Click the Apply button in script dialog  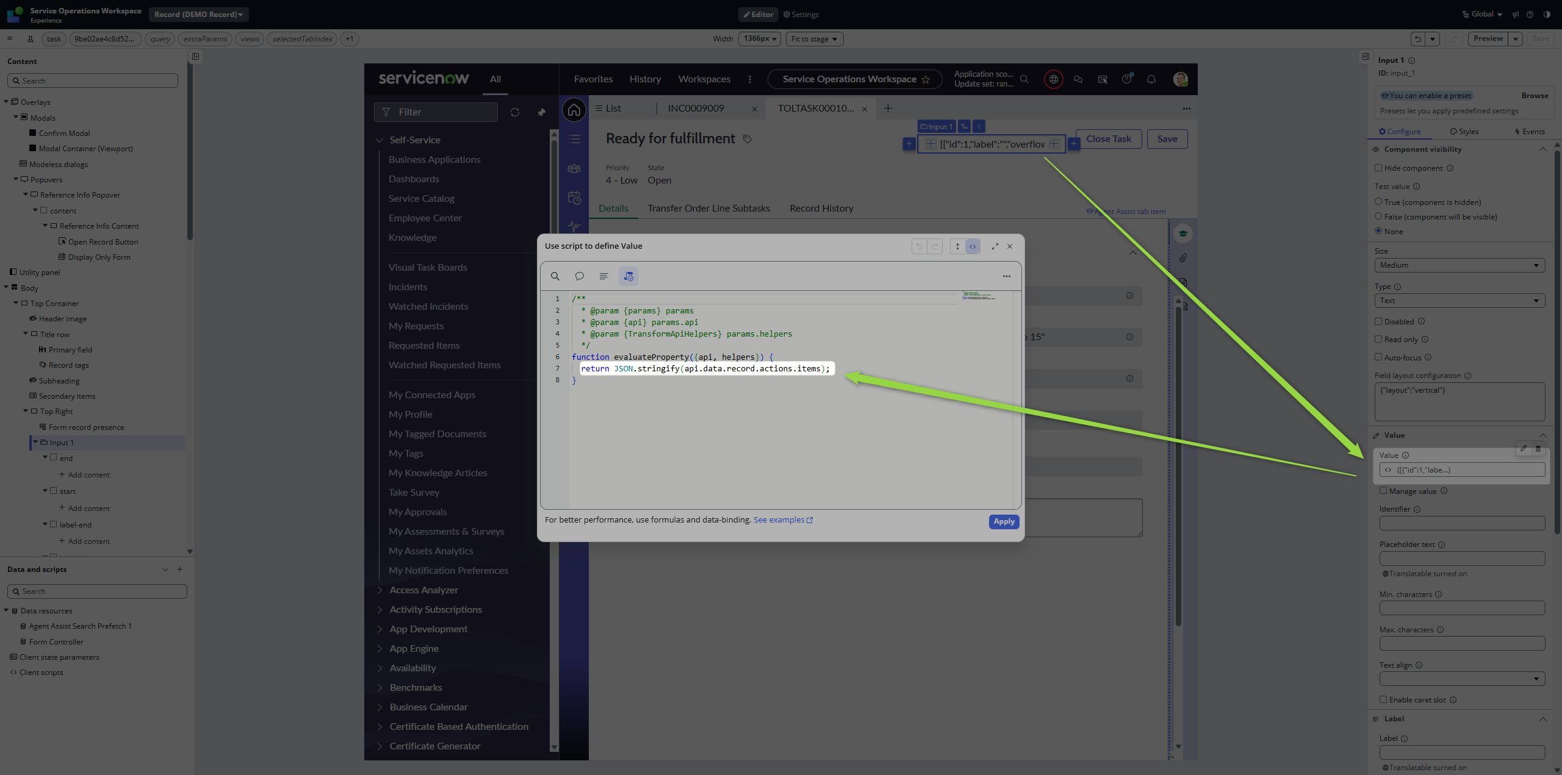pyautogui.click(x=1003, y=521)
